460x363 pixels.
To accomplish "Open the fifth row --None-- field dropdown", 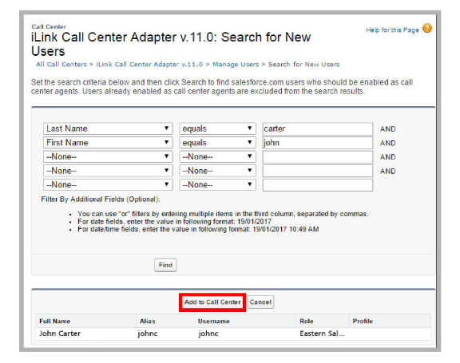I will [x=108, y=185].
